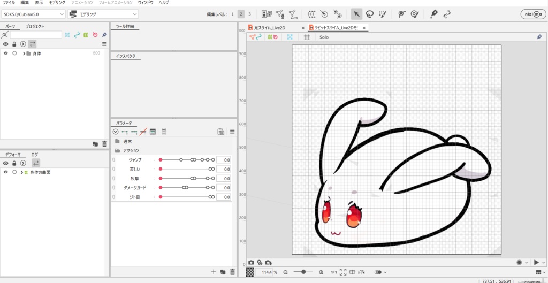Click the nizima logo button
The width and height of the screenshot is (548, 283).
pyautogui.click(x=534, y=14)
